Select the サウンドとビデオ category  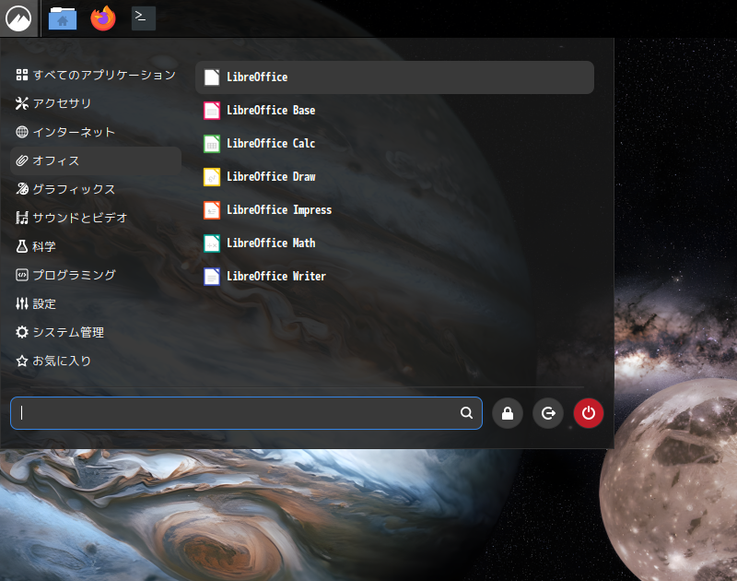pos(96,218)
